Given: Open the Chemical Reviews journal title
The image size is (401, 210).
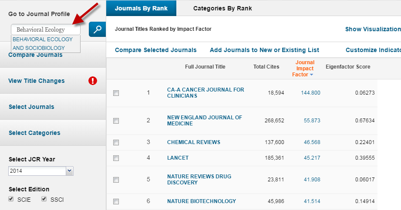Looking at the screenshot, I should [194, 142].
